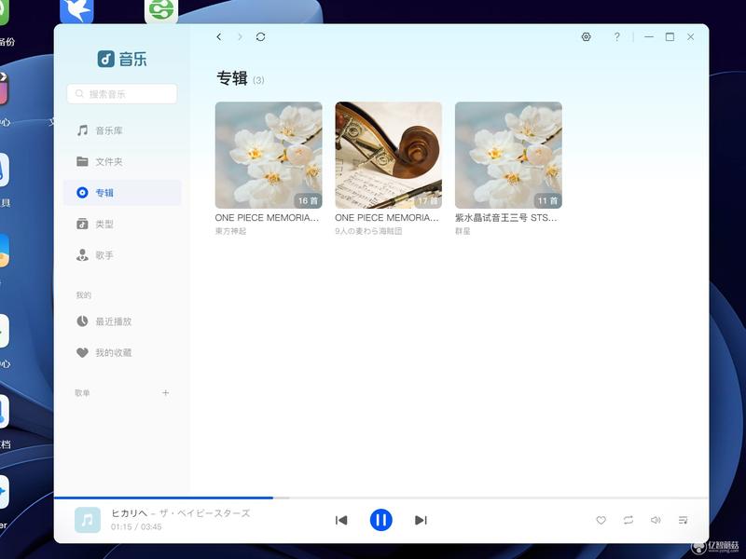
Task: Open 我的收藏 in the sidebar
Action: click(122, 353)
